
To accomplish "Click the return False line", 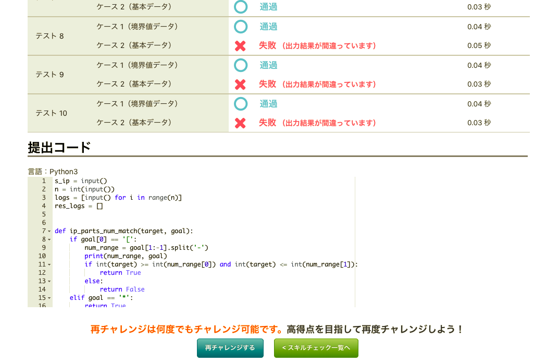I will (x=122, y=289).
